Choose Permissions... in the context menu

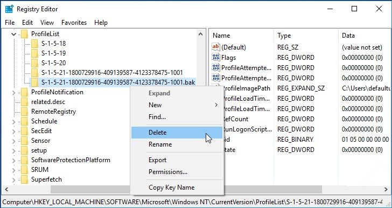177,172
